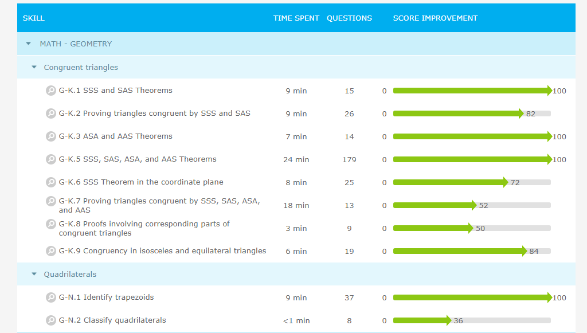Click the 179 questions count for G-K.5
The image size is (587, 333).
[349, 160]
